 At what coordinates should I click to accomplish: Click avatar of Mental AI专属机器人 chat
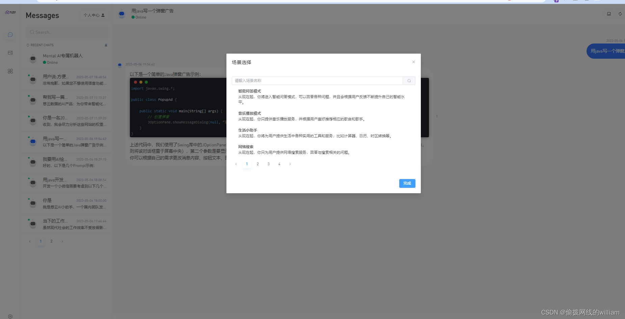[33, 59]
